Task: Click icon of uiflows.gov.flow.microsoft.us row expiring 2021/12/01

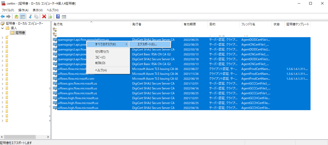Action: (55, 83)
